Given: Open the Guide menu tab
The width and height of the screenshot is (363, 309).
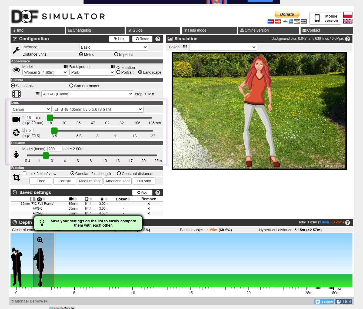Looking at the screenshot, I should click(x=153, y=30).
